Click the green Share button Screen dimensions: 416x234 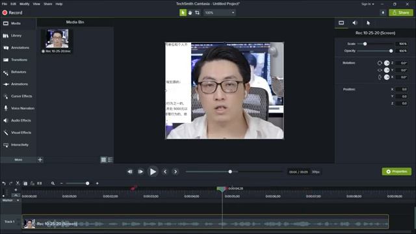[401, 12]
